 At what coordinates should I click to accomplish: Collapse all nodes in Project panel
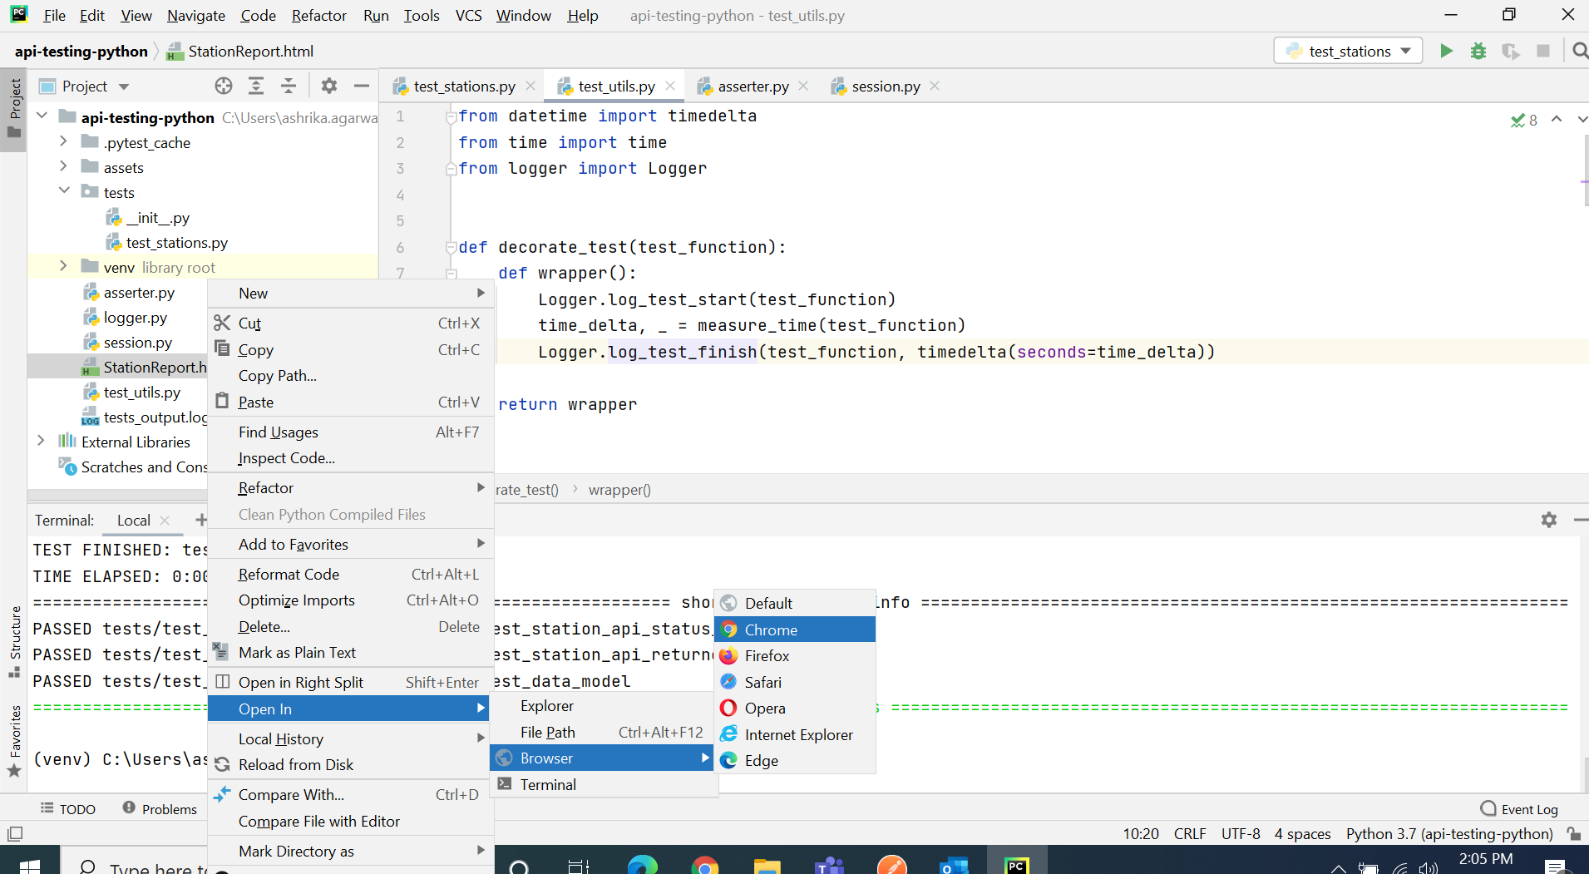click(x=289, y=86)
